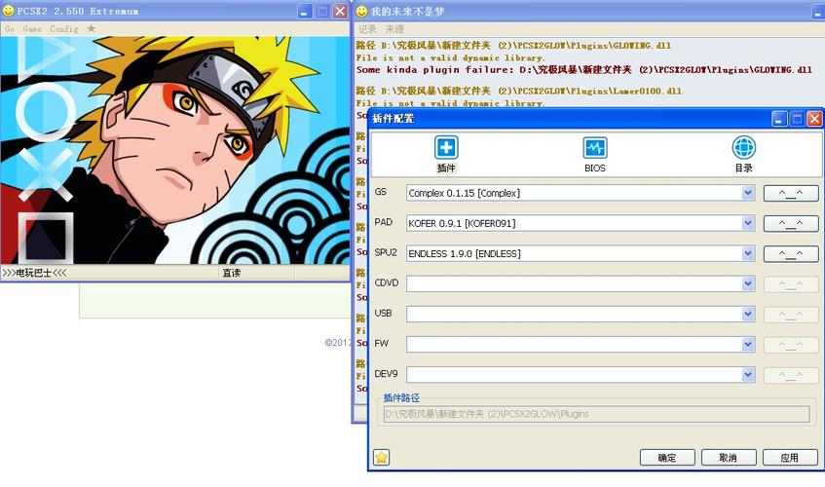The image size is (825, 487).
Task: Open the 记录 menu in log window
Action: click(x=367, y=29)
